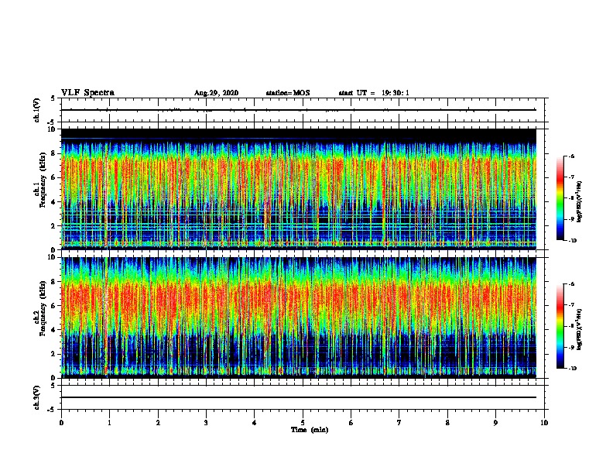Click the ch.1 voltage waveform trace
Image resolution: width=613 pixels, height=474 pixels.
[299, 110]
